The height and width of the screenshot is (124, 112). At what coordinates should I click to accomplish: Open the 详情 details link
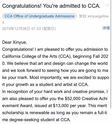[106, 28]
